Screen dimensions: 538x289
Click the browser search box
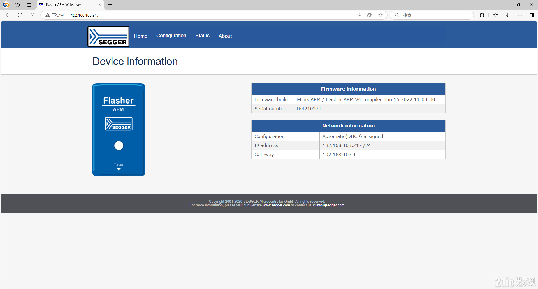point(432,15)
